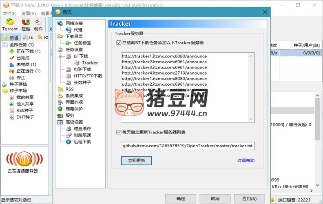
Task: Select 高级设置 advanced settings tree node
Action: tap(74, 122)
